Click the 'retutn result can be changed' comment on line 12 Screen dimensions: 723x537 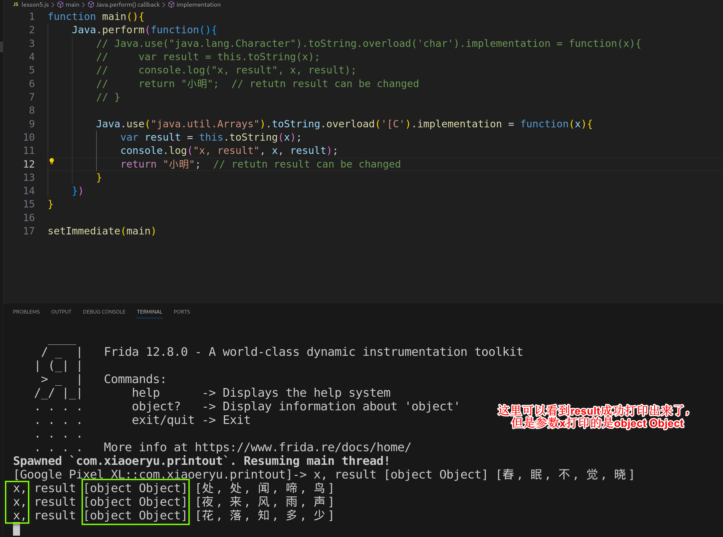pyautogui.click(x=307, y=164)
